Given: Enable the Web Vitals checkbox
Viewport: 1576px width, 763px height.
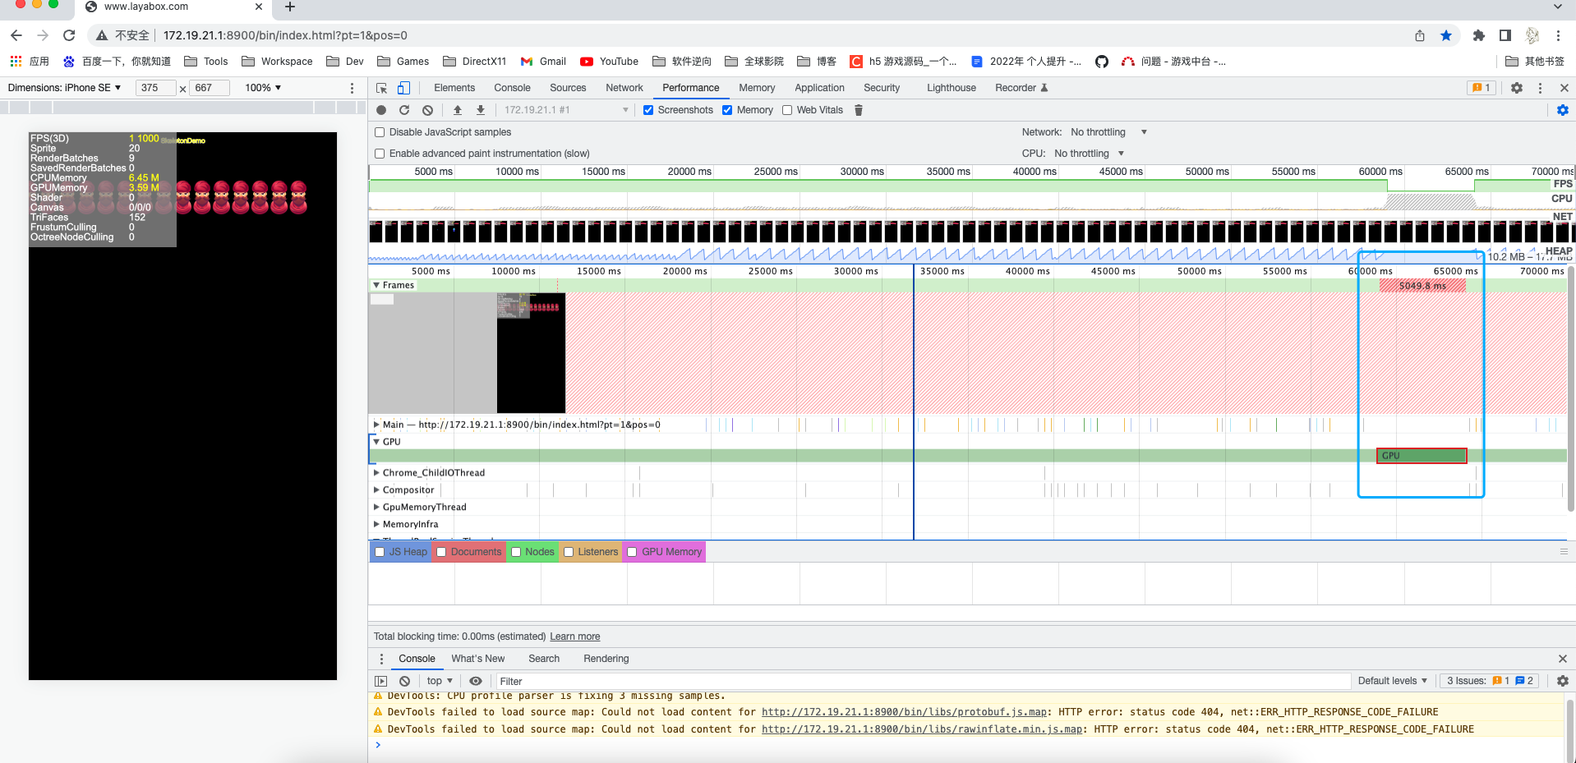Looking at the screenshot, I should (x=787, y=110).
